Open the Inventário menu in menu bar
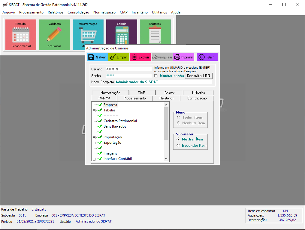 [140, 12]
